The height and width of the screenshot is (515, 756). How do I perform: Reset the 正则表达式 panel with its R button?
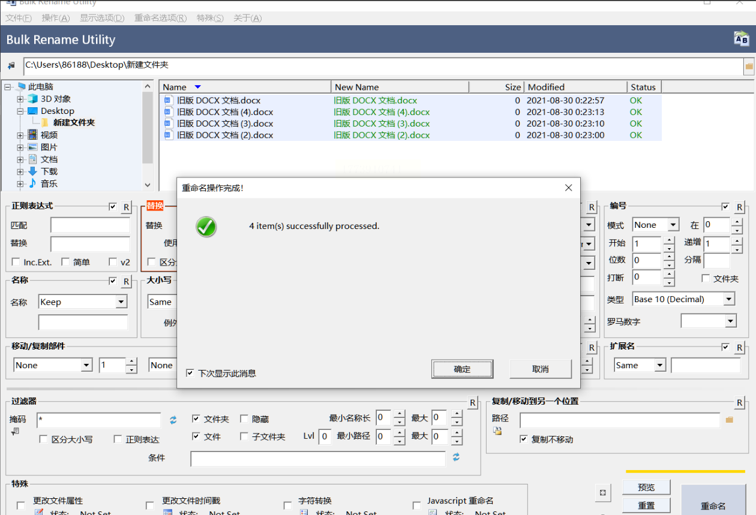(x=127, y=207)
